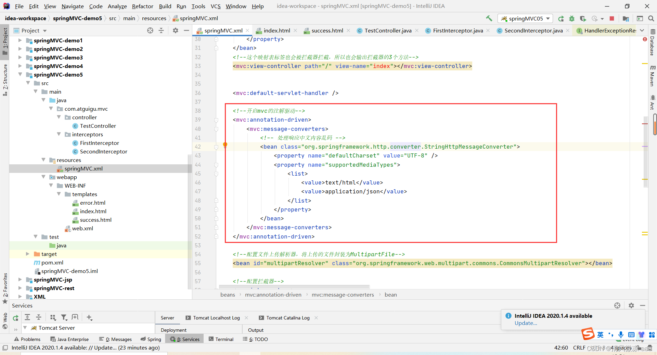Open Services panel settings gear
Image resolution: width=657 pixels, height=355 pixels.
(x=631, y=305)
